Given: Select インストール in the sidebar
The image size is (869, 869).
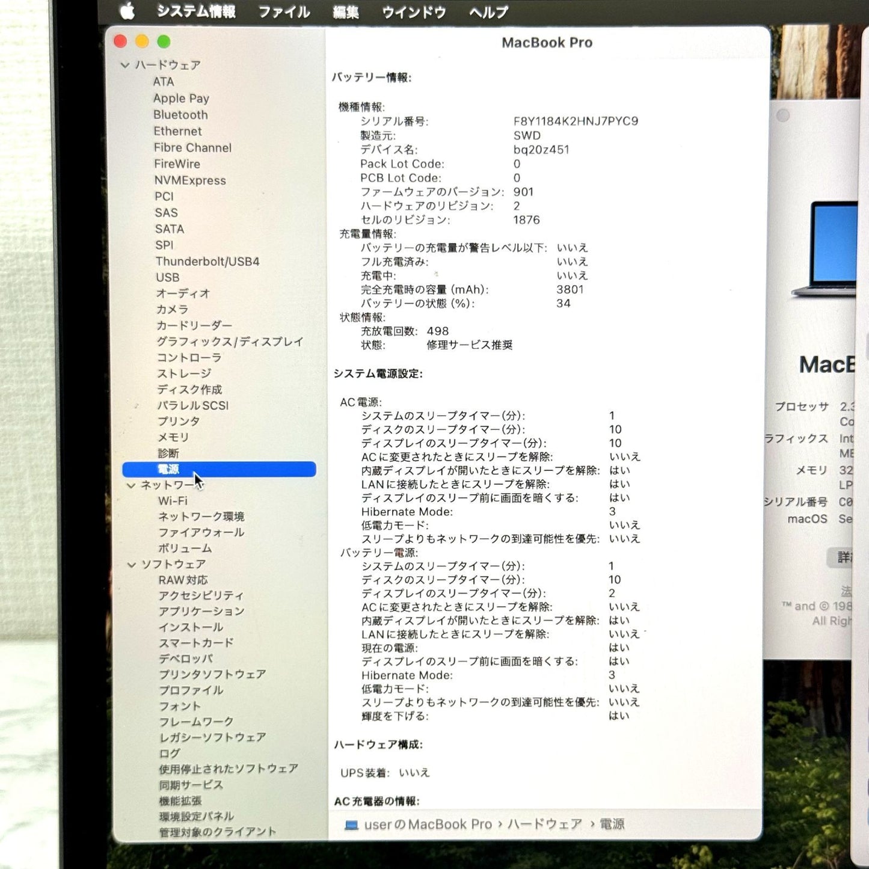Looking at the screenshot, I should click(191, 627).
